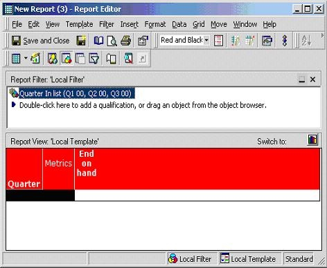Minimize the Report Editor window
327x268 pixels.
tap(297, 9)
